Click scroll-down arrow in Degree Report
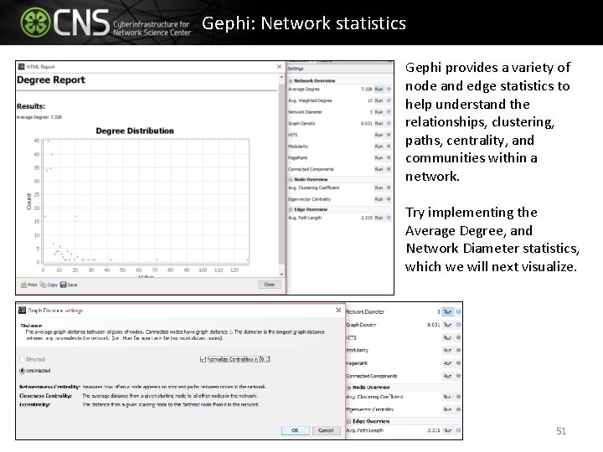 point(281,274)
